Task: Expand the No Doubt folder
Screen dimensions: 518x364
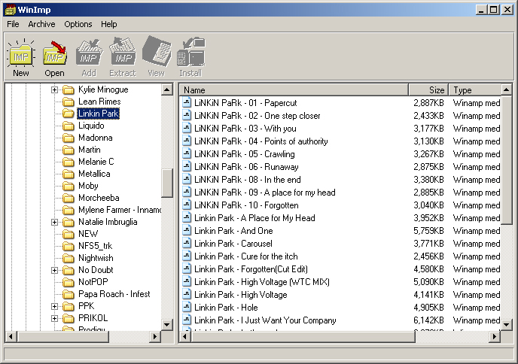Action: coord(54,270)
